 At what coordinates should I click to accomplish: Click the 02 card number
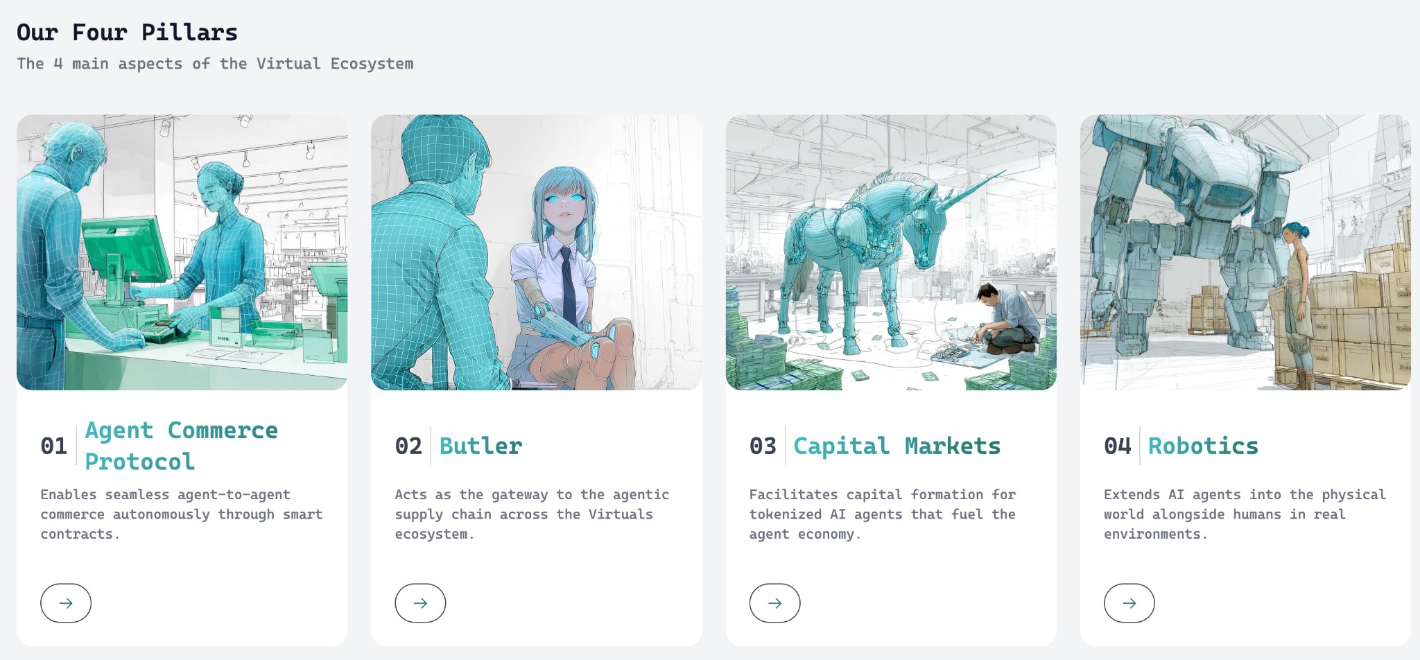pyautogui.click(x=408, y=446)
